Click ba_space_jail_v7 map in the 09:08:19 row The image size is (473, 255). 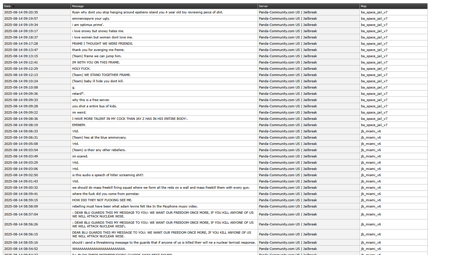click(x=374, y=125)
